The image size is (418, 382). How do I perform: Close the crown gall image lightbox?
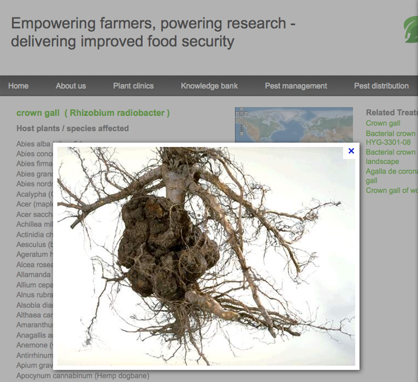click(x=351, y=151)
